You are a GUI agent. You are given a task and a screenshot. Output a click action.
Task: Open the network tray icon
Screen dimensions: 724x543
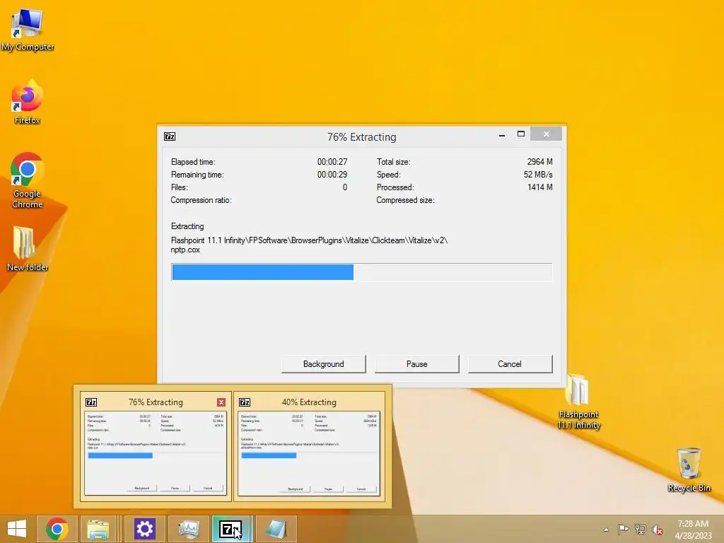[x=641, y=529]
